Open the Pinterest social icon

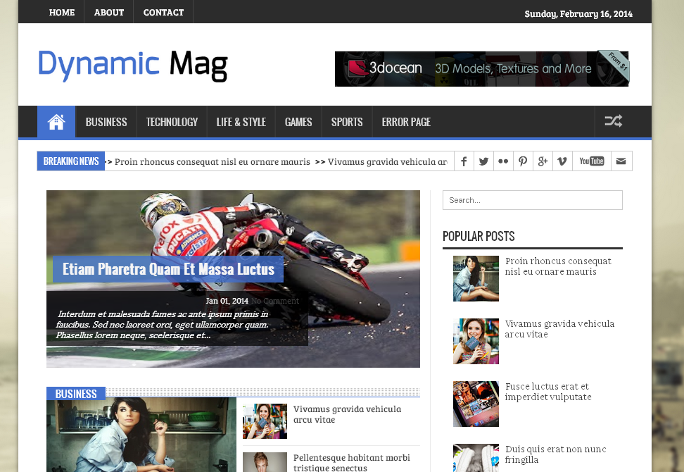click(523, 161)
